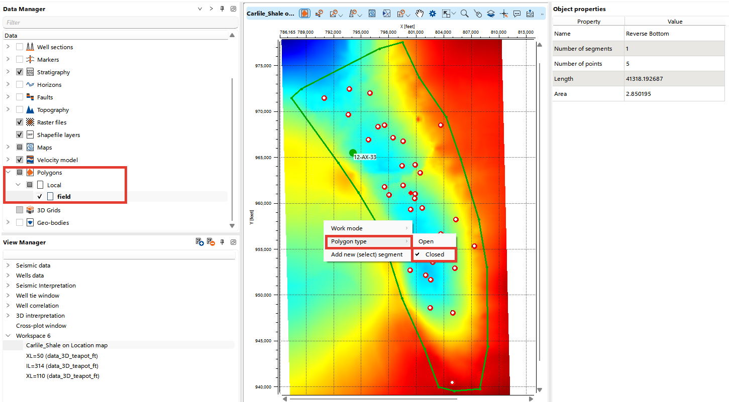
Task: Click the polygon editing mode icon
Action: (304, 14)
